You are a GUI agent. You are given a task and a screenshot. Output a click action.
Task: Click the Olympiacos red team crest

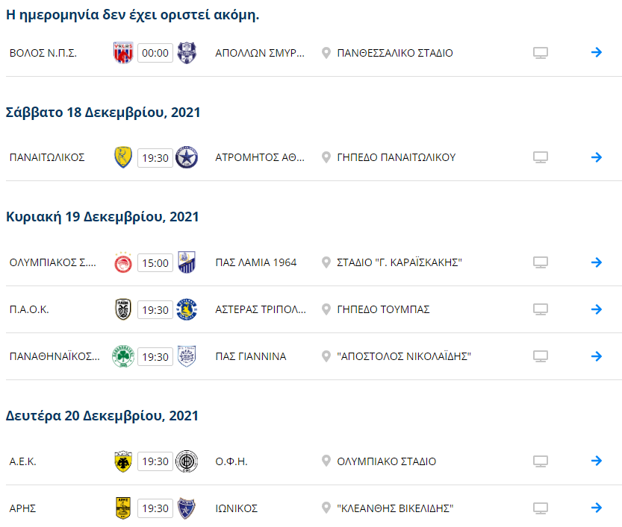click(123, 262)
